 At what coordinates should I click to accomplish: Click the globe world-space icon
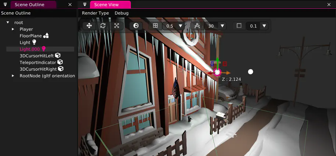[136, 26]
